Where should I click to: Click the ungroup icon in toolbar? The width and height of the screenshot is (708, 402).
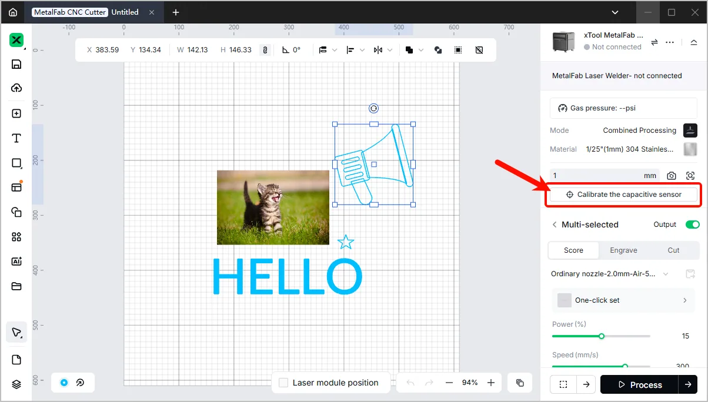click(479, 50)
